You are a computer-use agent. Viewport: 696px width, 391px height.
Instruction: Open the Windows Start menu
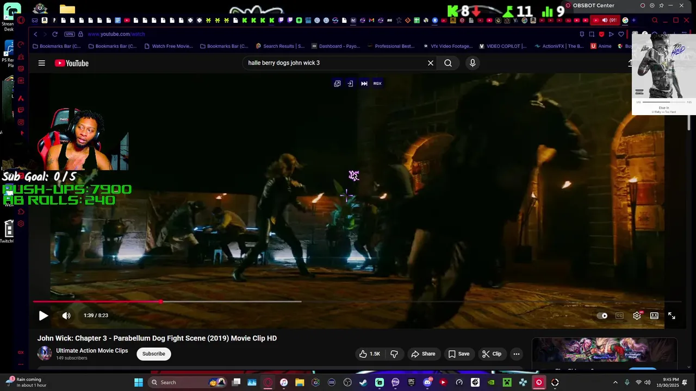click(x=139, y=382)
